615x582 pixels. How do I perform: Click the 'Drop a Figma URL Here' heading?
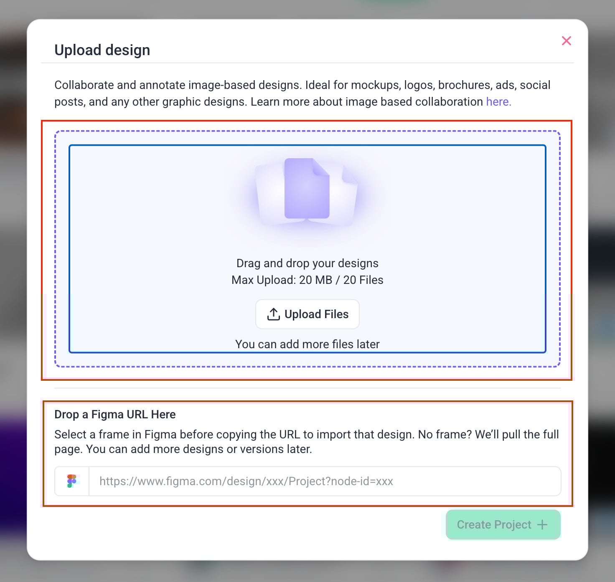[115, 415]
